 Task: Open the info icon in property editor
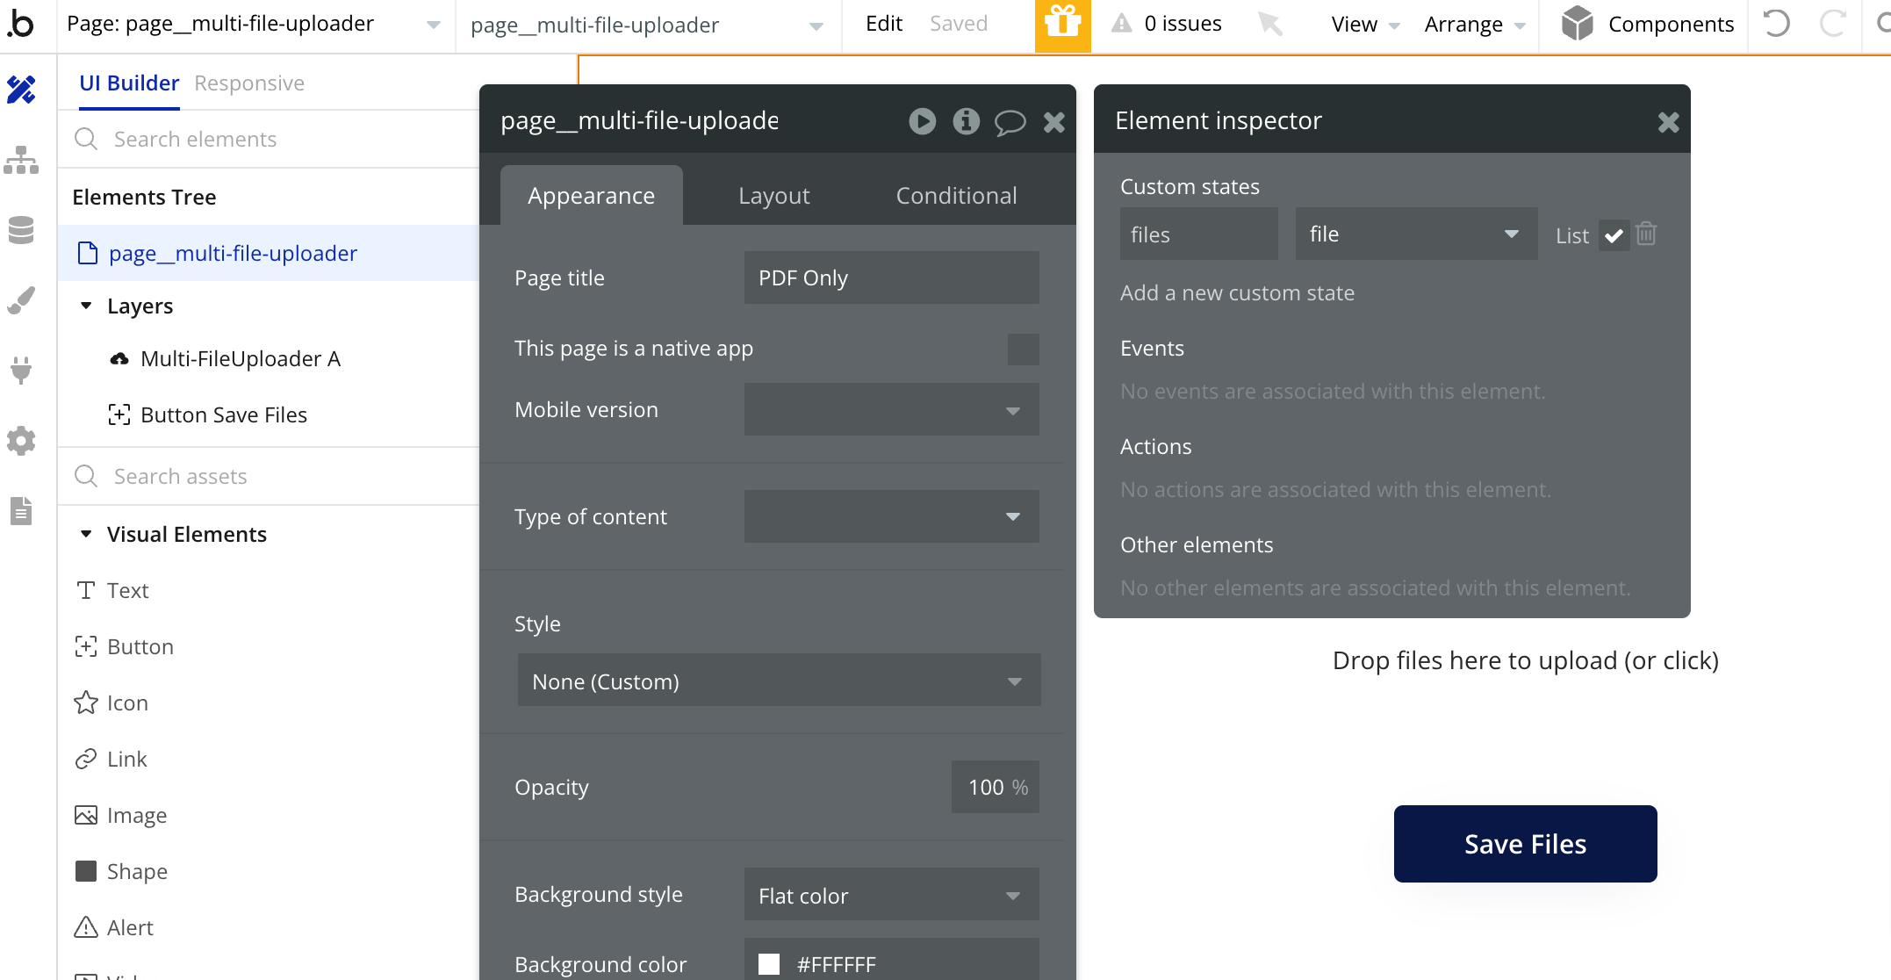[966, 121]
